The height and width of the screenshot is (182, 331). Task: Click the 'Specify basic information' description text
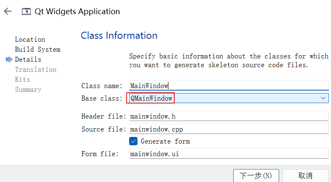click(x=229, y=61)
